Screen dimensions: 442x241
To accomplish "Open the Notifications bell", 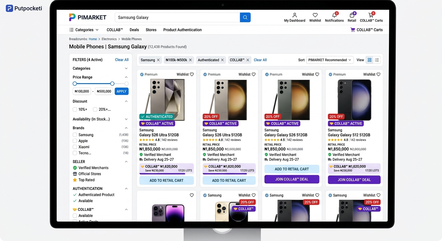I will (334, 17).
